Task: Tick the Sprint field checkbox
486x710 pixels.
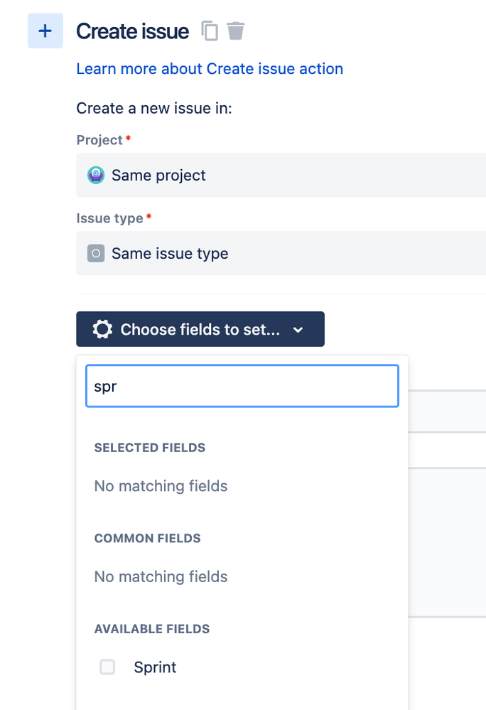Action: 107,667
